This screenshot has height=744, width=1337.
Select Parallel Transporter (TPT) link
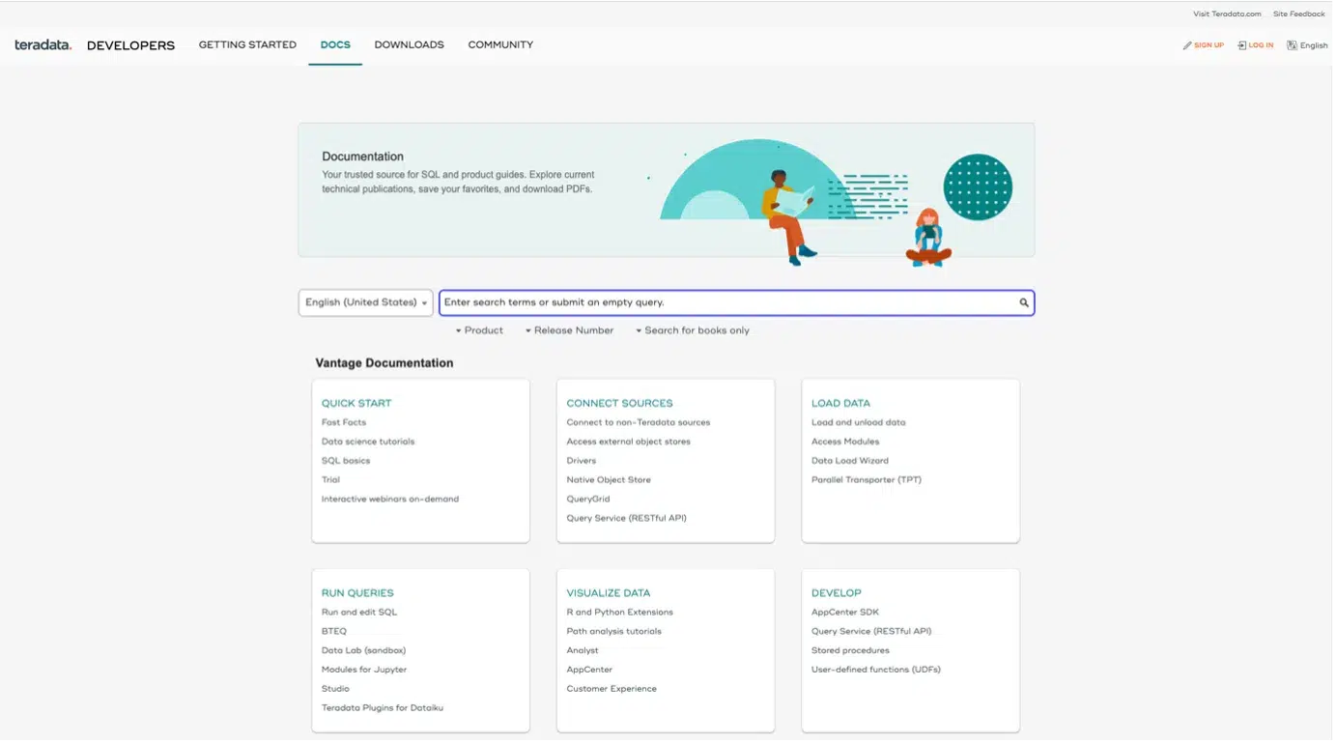point(866,480)
